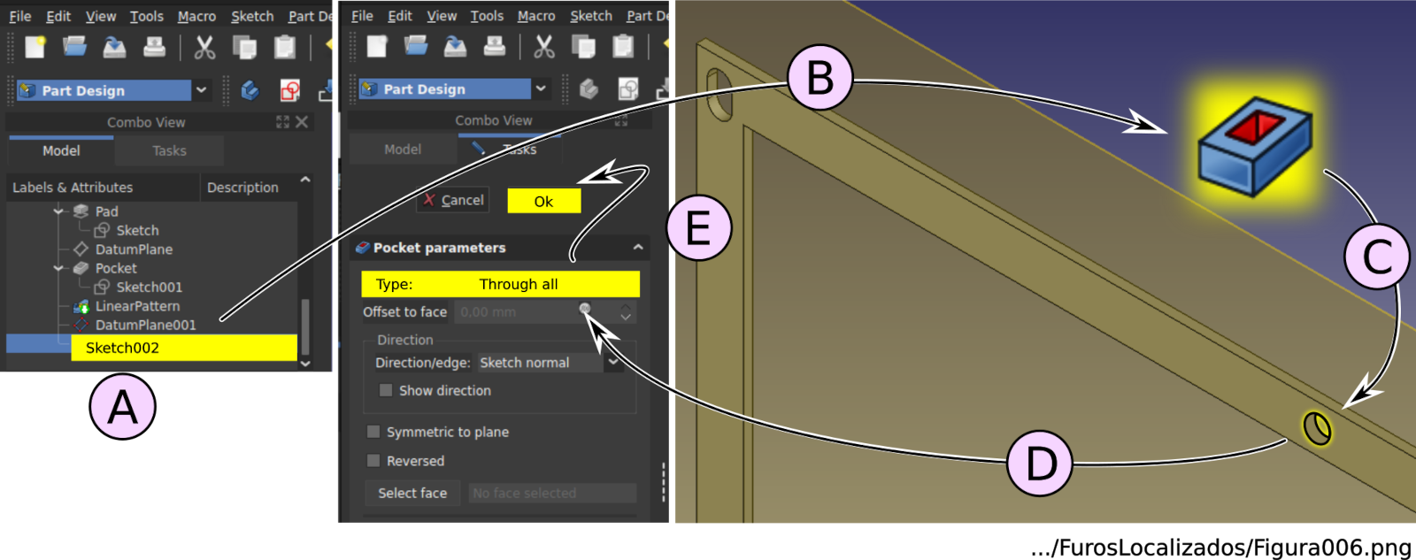This screenshot has width=1416, height=560.
Task: Open Sketch menu in middle window
Action: (x=591, y=16)
